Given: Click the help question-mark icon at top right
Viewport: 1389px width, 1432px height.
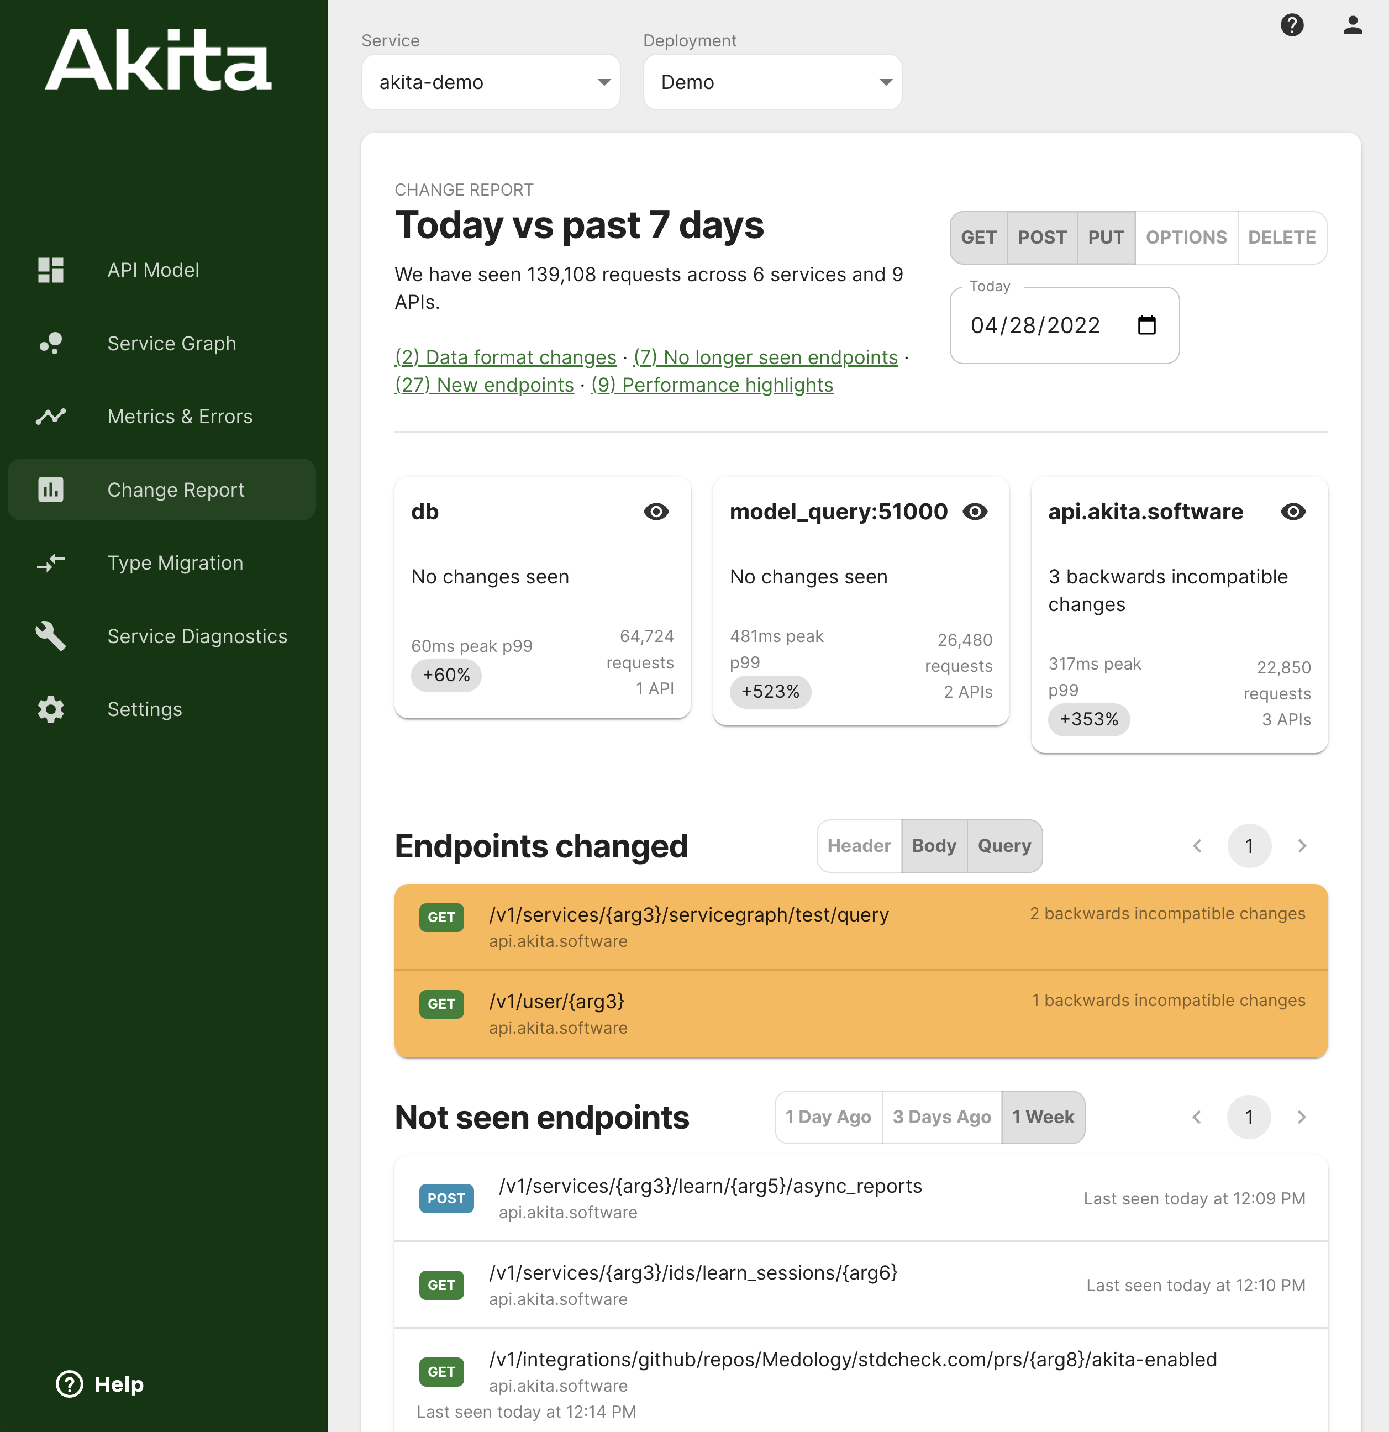Looking at the screenshot, I should (1292, 25).
